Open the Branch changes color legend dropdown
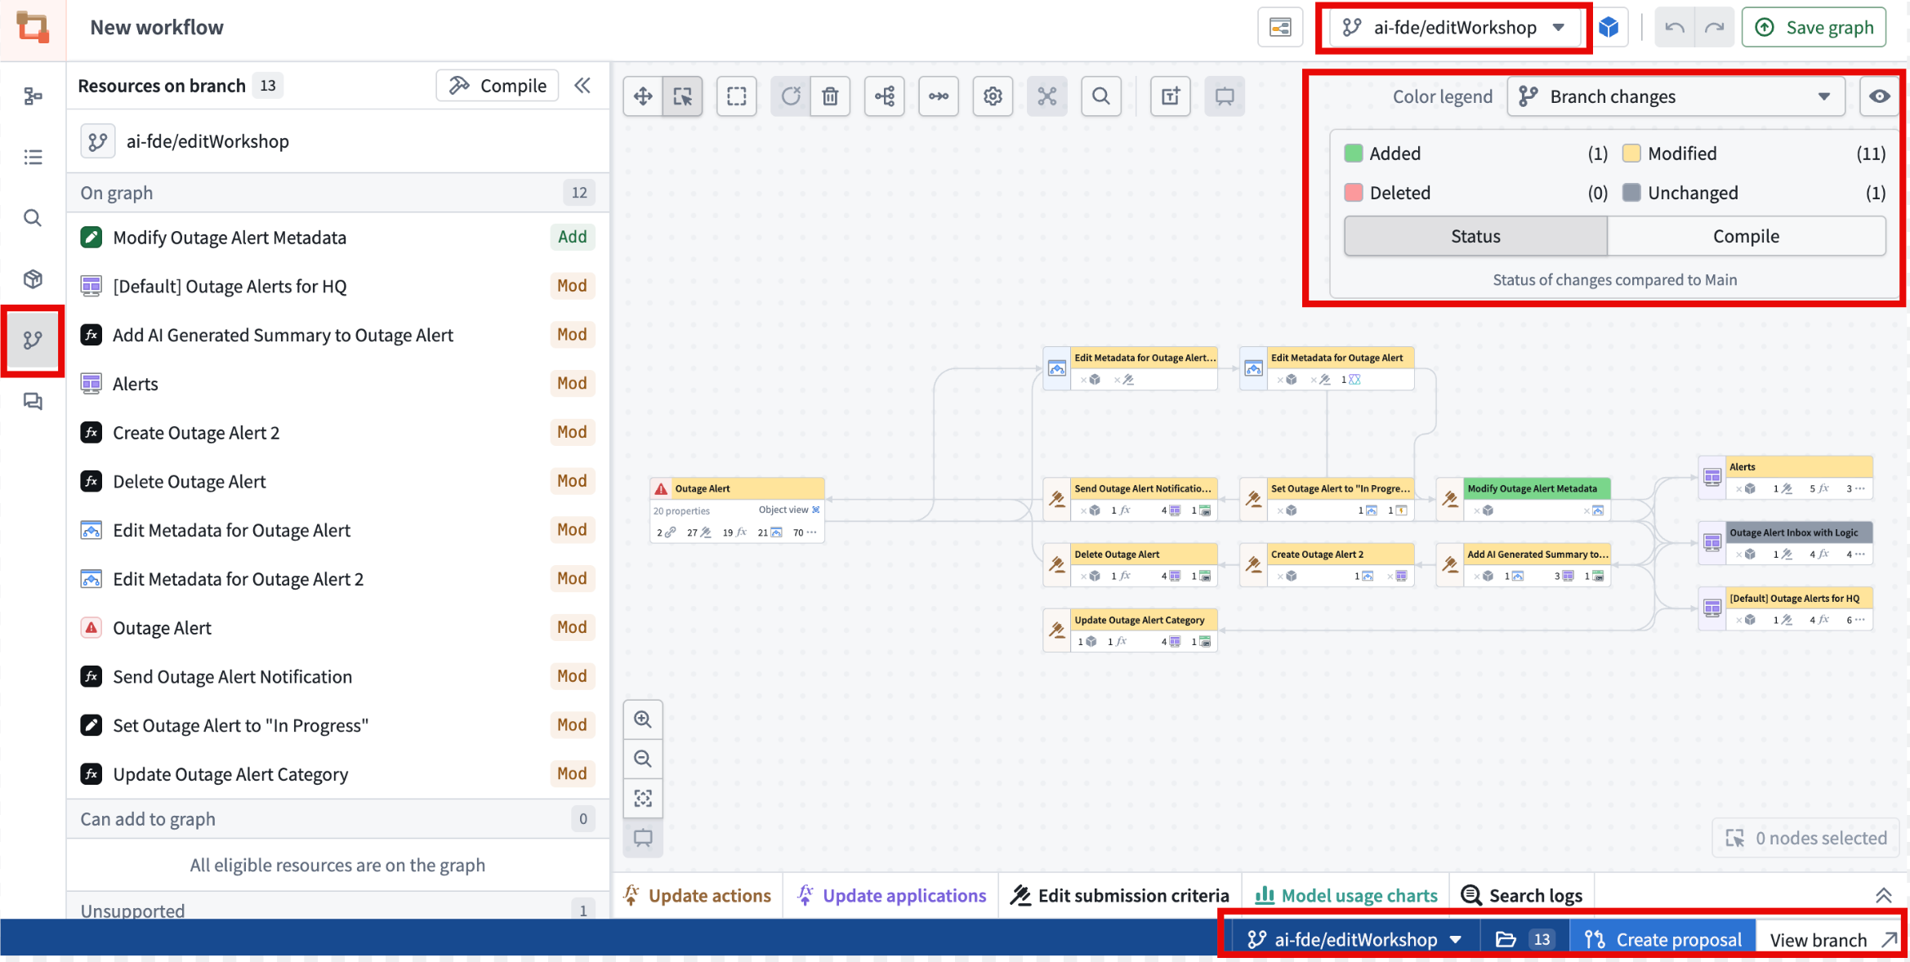 pos(1676,96)
